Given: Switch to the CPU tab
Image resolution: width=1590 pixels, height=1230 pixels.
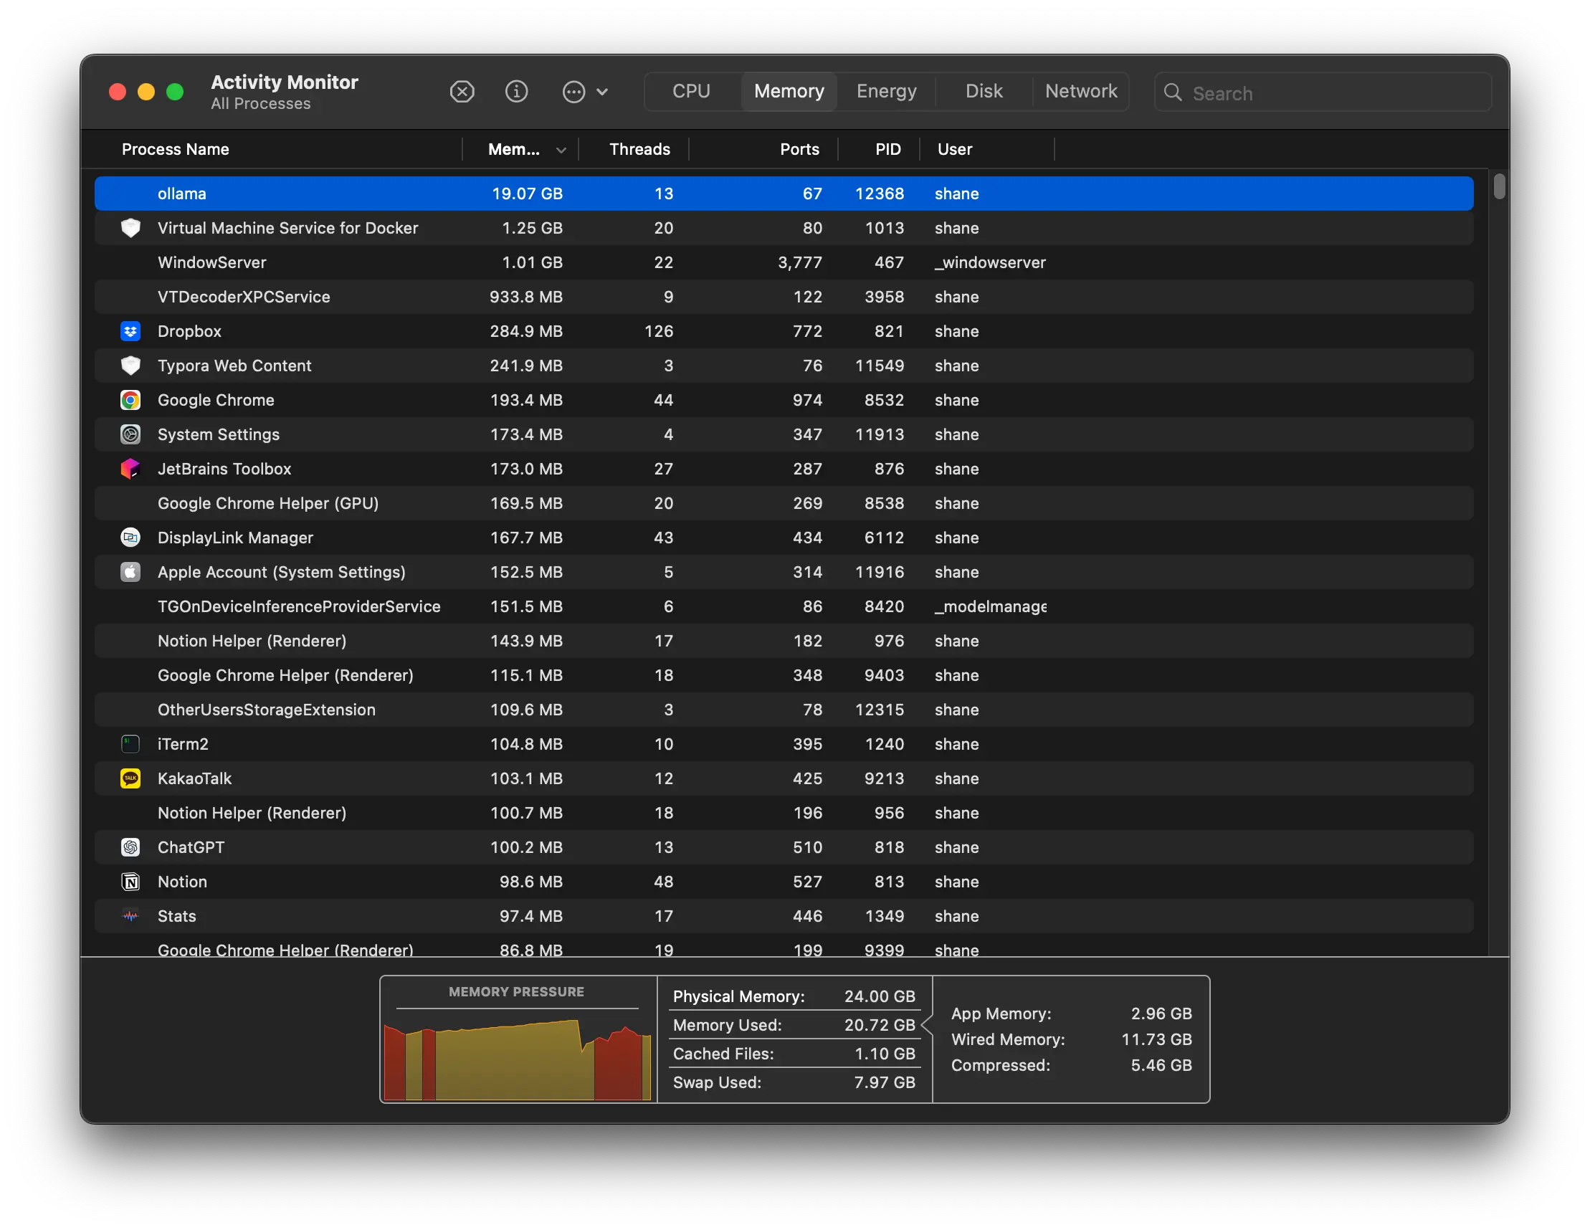Looking at the screenshot, I should 691,92.
